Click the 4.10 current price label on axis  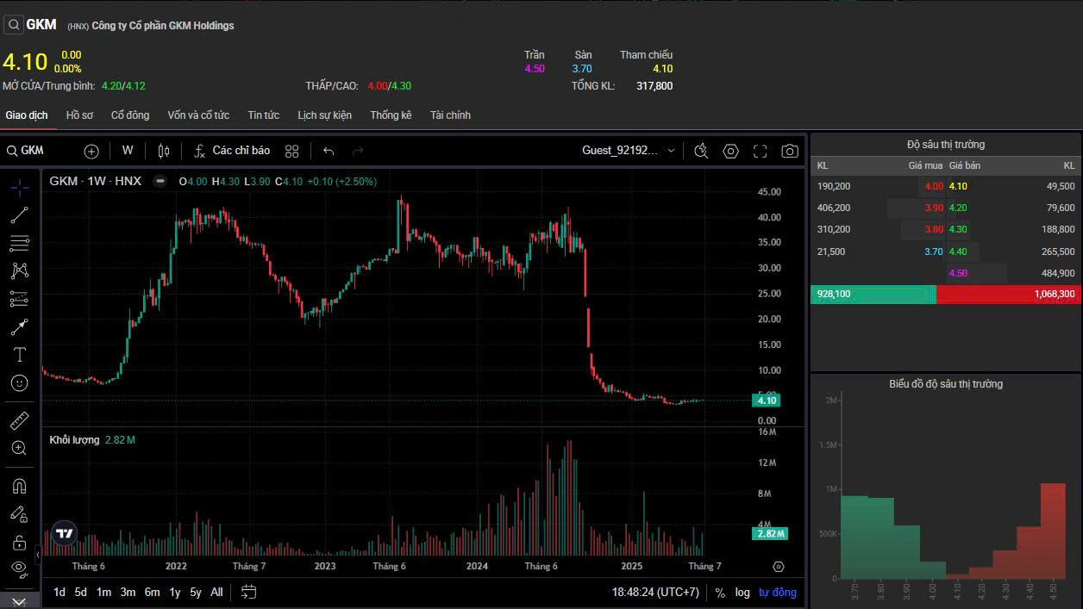coord(767,401)
